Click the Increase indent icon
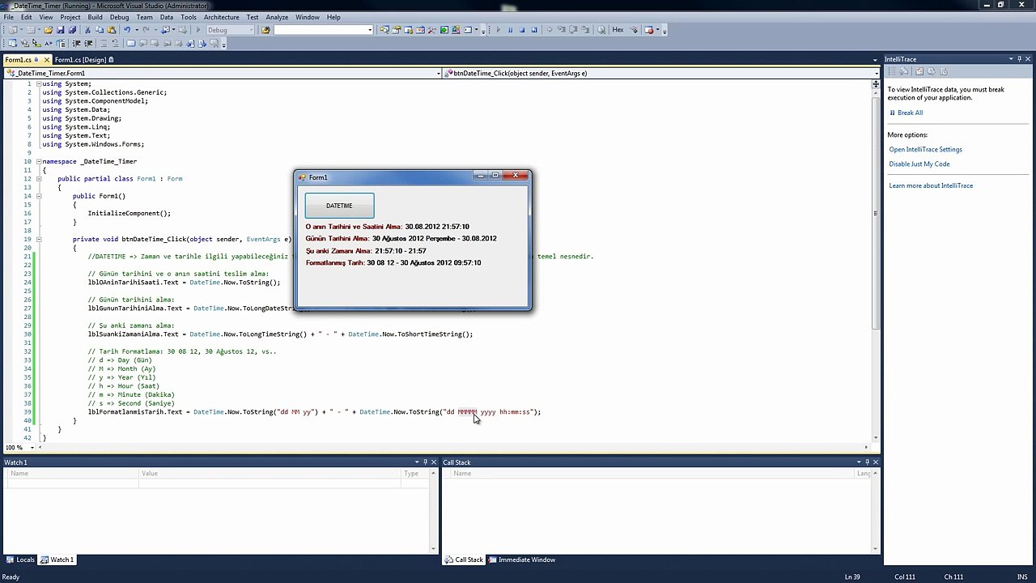The image size is (1036, 583). coord(88,43)
